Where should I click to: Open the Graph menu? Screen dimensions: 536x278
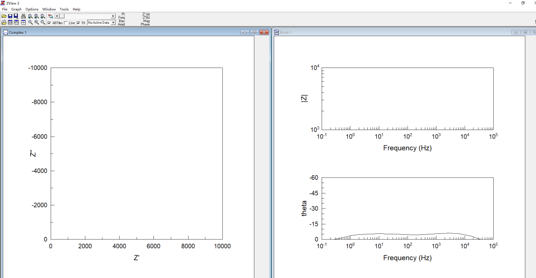click(16, 9)
